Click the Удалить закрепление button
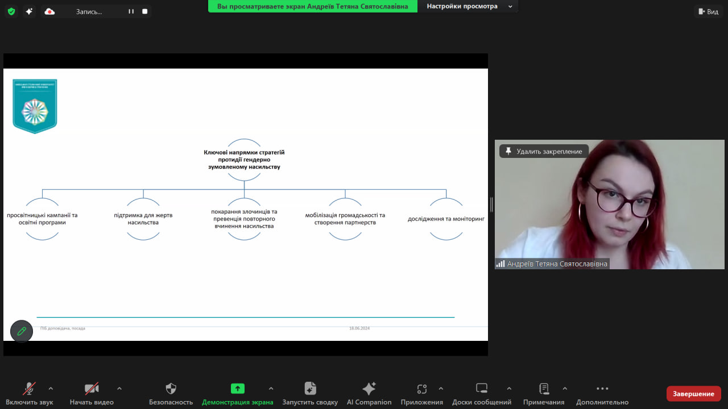The height and width of the screenshot is (409, 728). click(x=543, y=151)
